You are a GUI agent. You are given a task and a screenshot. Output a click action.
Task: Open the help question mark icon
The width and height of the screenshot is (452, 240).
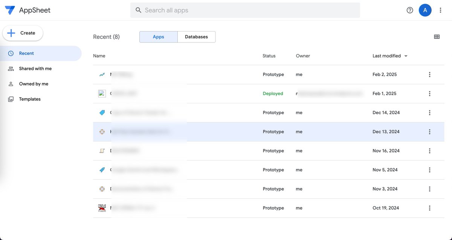coord(410,10)
